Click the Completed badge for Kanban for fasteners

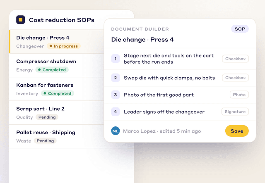58,93
